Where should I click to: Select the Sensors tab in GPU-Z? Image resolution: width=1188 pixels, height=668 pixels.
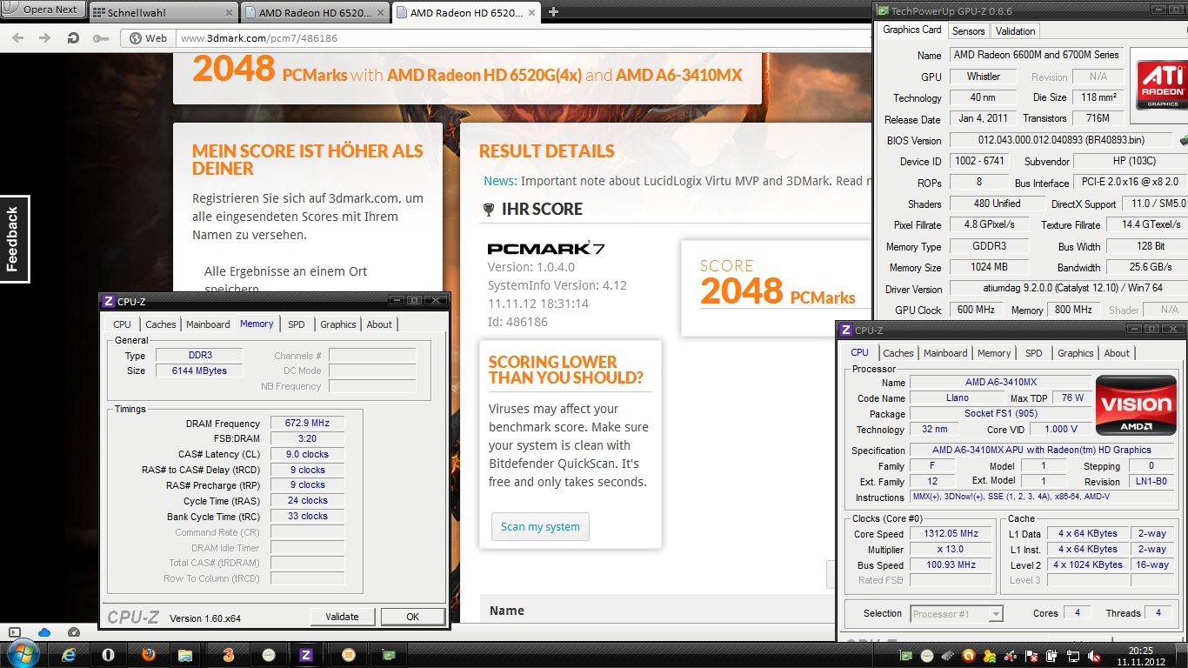pos(968,30)
